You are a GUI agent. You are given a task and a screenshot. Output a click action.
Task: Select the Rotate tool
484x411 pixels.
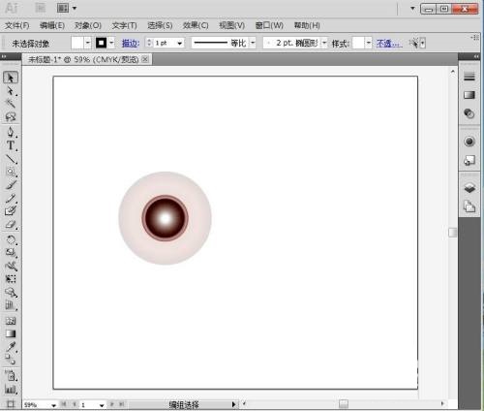click(11, 240)
